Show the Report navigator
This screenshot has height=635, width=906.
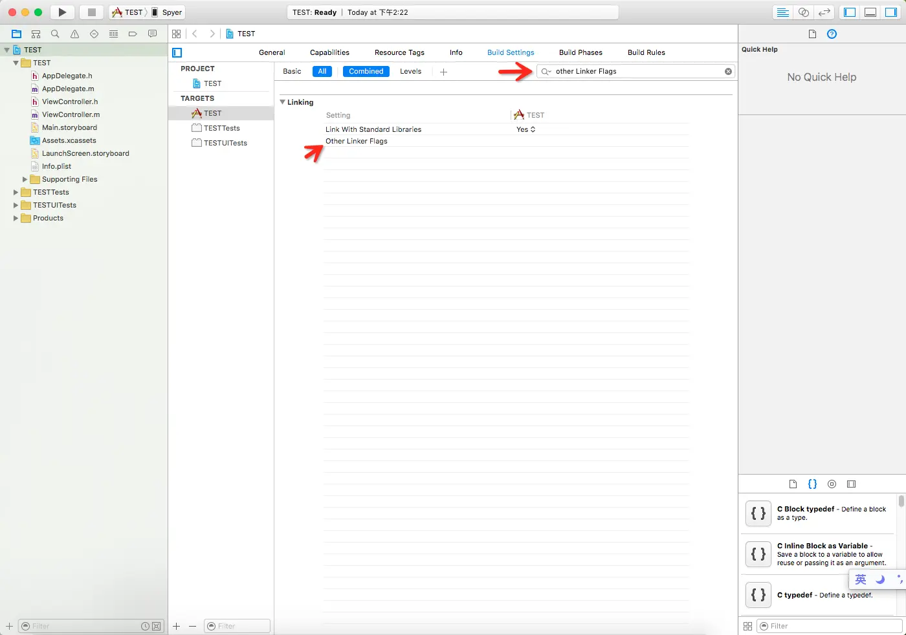click(153, 34)
